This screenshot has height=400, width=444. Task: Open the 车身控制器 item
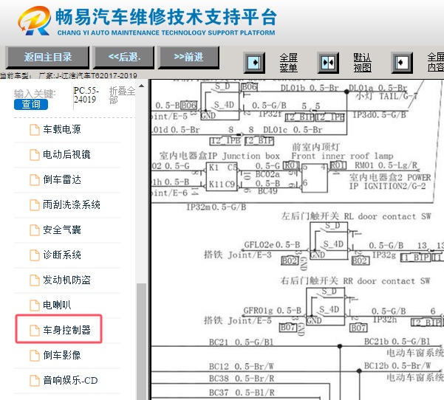pyautogui.click(x=66, y=330)
